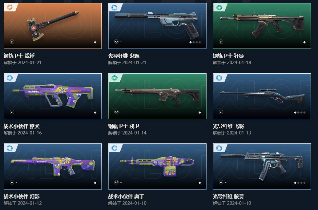The image size is (318, 210).
Task: Click the blue tier badge on 战术小伙伴 幻影
Action: point(10,148)
